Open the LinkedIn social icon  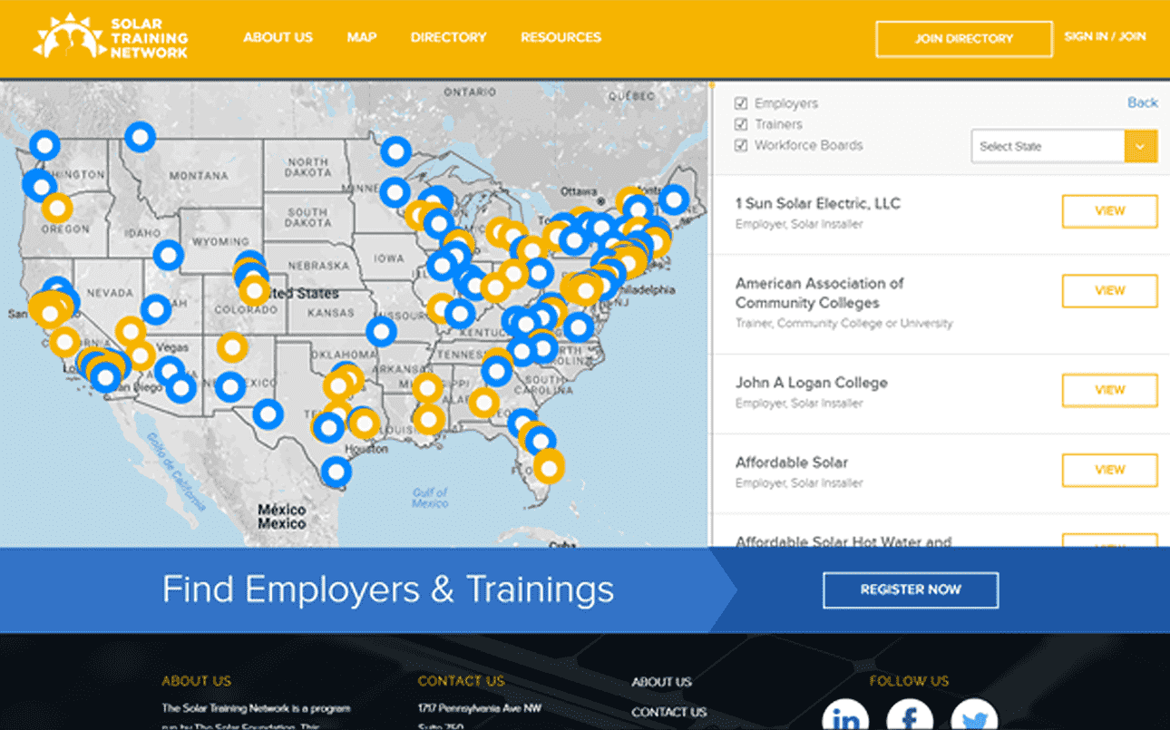coord(845,715)
